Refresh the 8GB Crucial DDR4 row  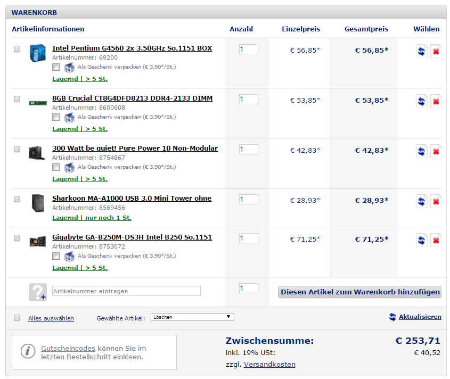pos(422,101)
